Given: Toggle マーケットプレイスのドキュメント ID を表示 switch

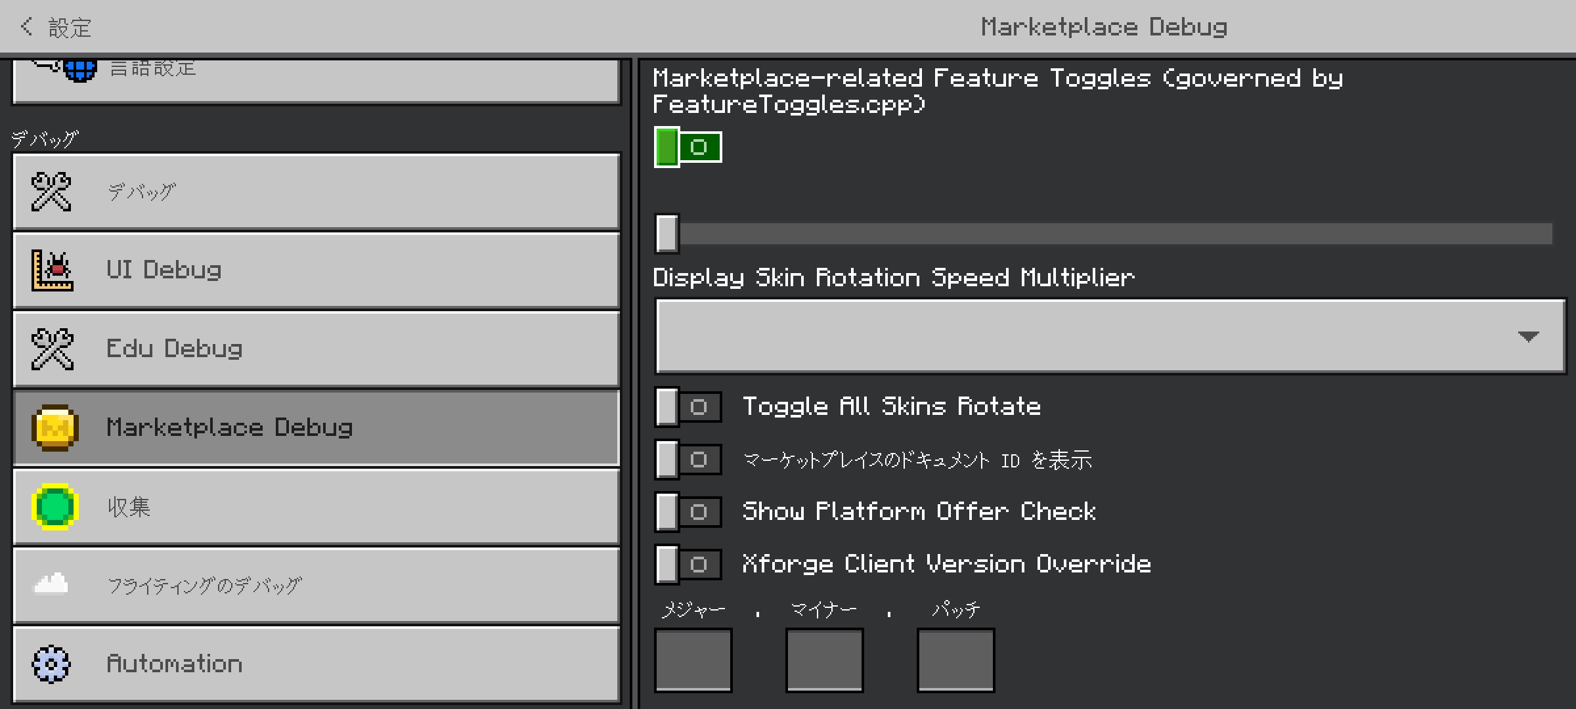Looking at the screenshot, I should coord(688,460).
